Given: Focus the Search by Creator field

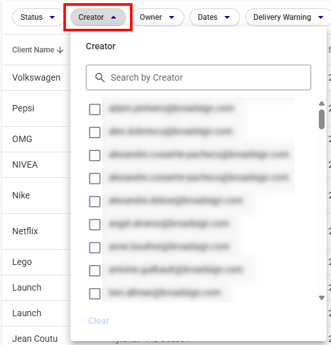Looking at the screenshot, I should point(198,77).
